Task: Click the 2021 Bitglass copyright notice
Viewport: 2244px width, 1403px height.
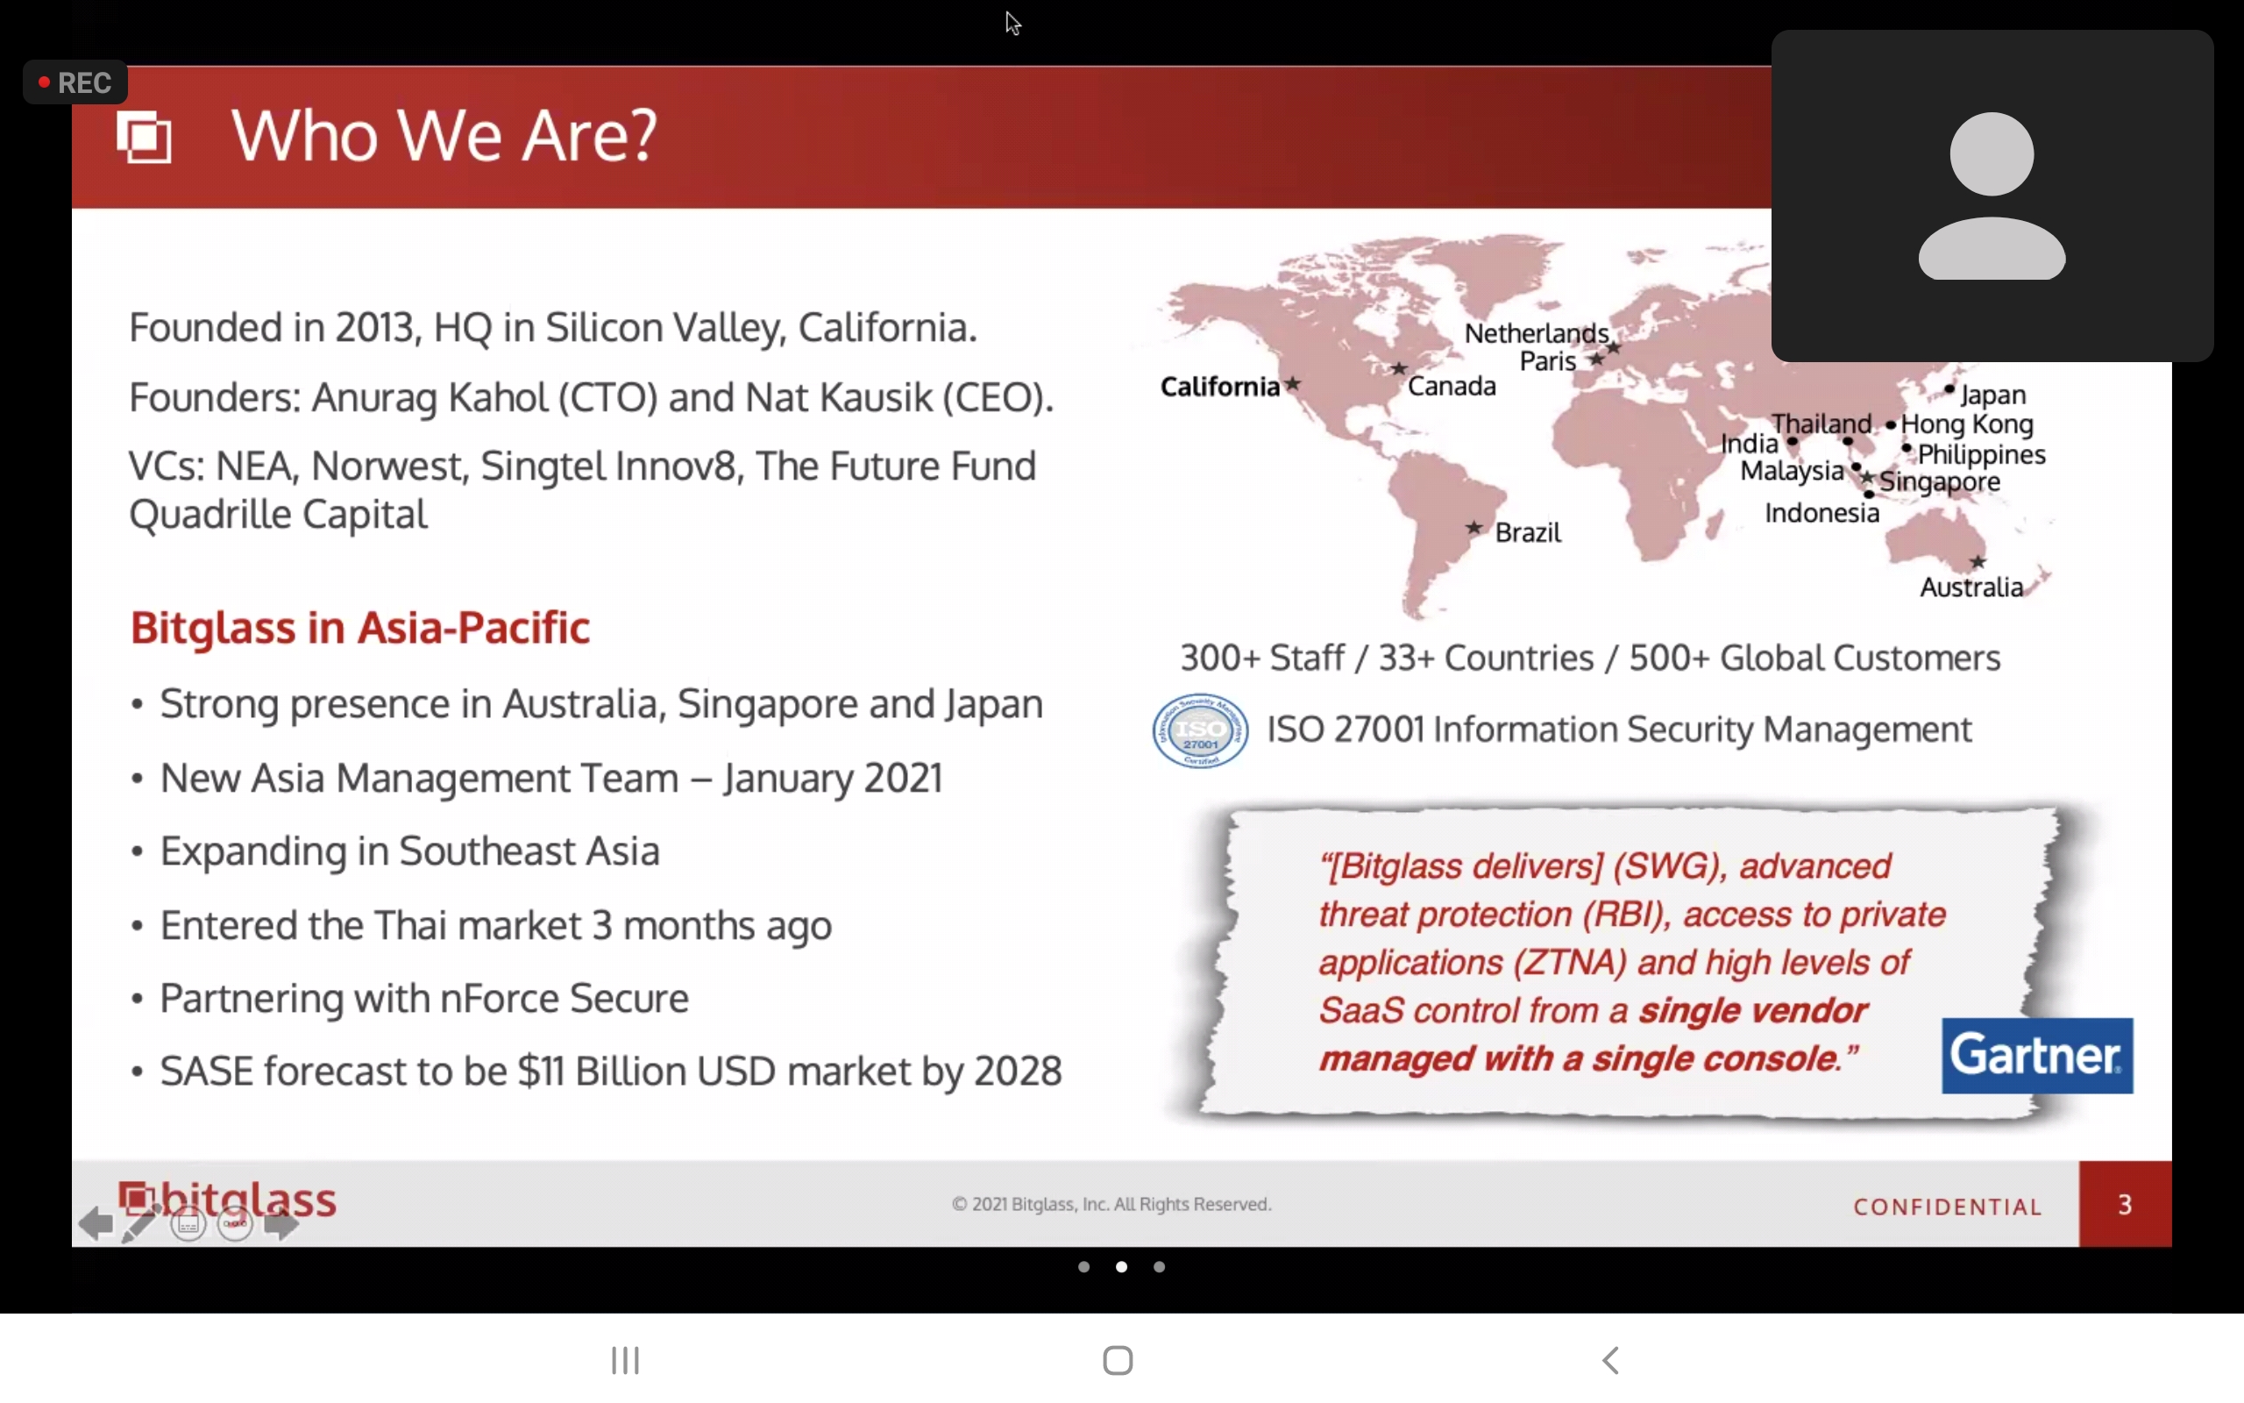Action: click(1111, 1205)
